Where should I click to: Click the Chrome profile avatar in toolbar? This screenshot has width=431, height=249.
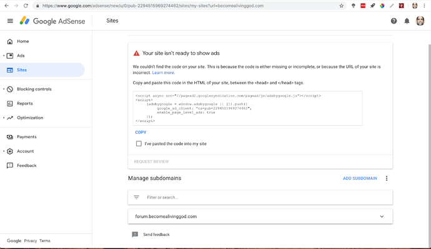click(415, 6)
